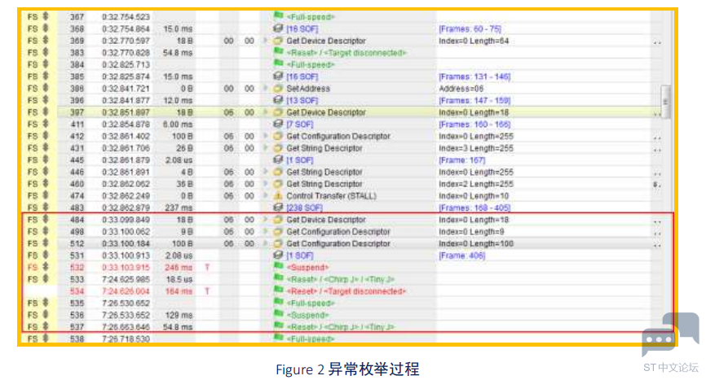
Task: Open the [Frames: 60 - 75] link
Action: click(470, 28)
